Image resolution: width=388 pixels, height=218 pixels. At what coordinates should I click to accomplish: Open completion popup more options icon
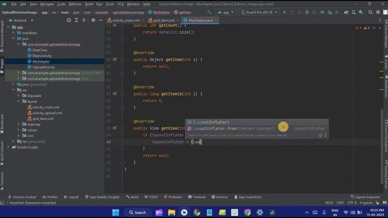point(326,135)
